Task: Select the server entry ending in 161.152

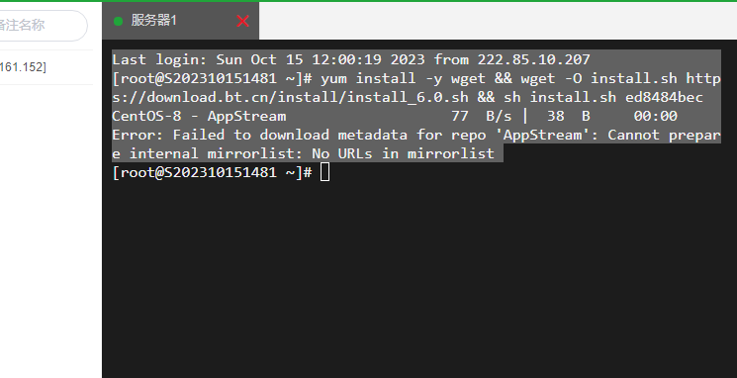Action: (x=23, y=67)
